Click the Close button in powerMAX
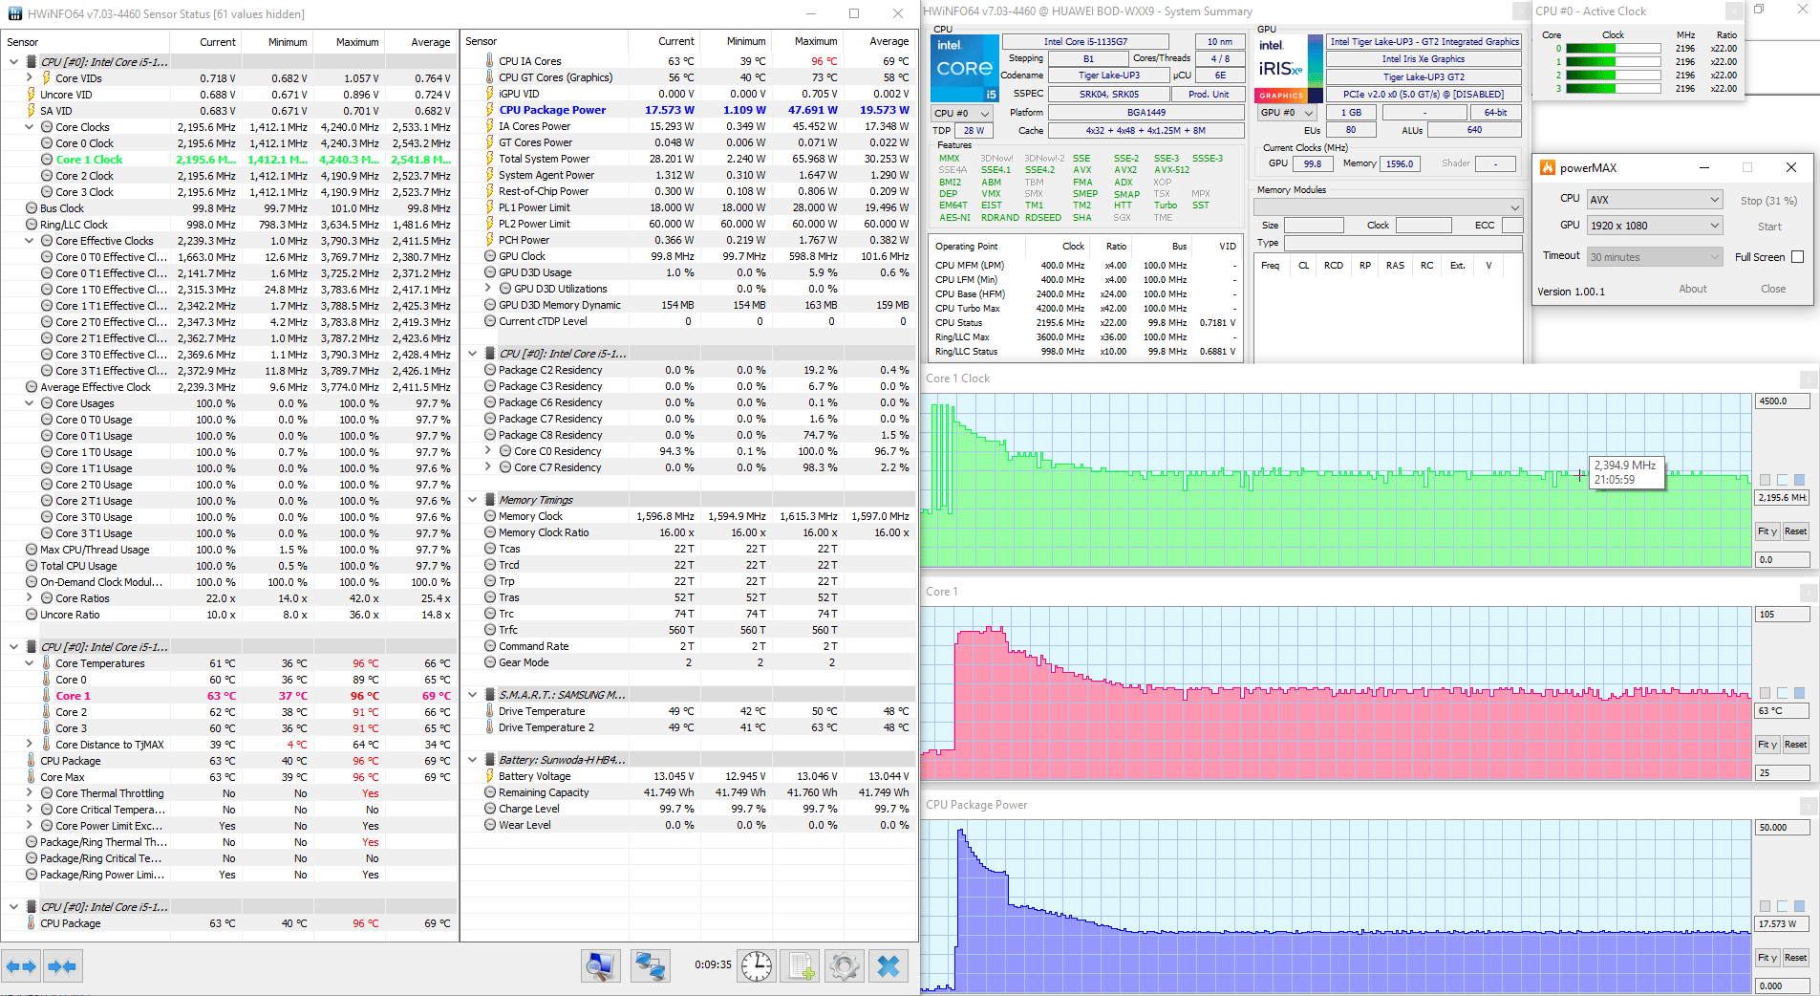This screenshot has height=996, width=1820. [x=1773, y=289]
